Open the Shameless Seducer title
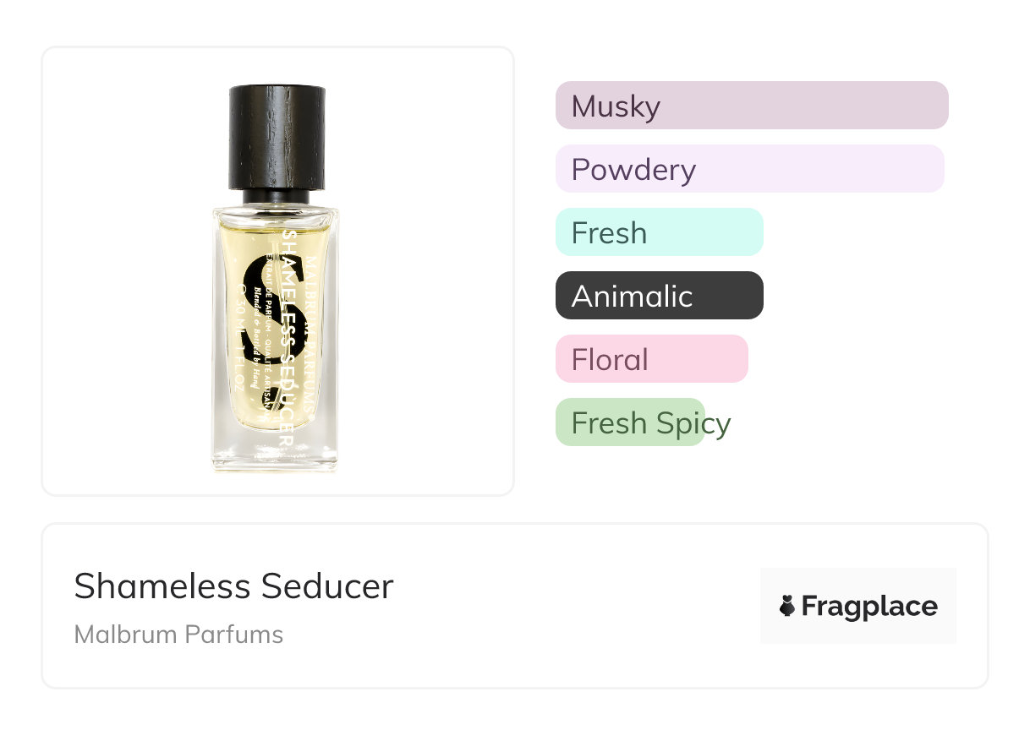Viewport: 1030px width, 730px height. (x=233, y=586)
